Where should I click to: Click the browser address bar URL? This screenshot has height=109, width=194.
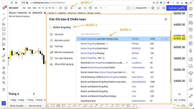(48, 2)
